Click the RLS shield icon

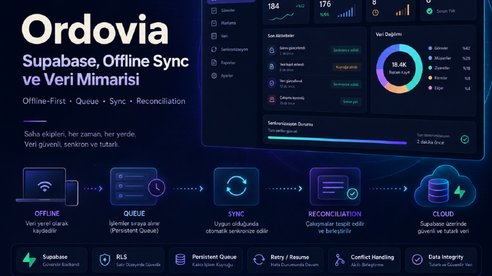click(x=105, y=260)
